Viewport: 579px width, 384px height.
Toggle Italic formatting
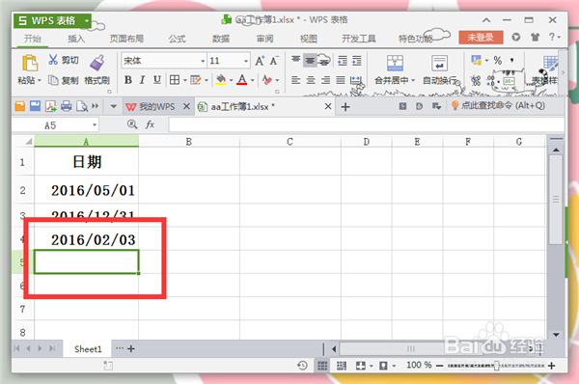[142, 80]
